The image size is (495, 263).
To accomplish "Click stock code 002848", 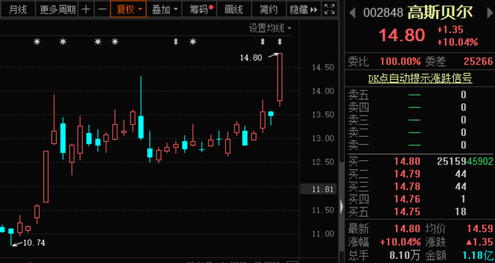I will [383, 13].
